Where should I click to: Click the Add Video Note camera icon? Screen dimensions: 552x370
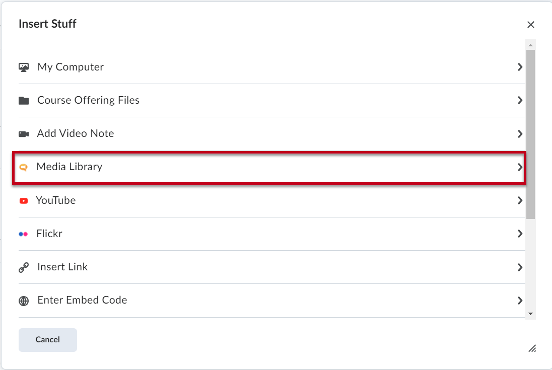pyautogui.click(x=24, y=134)
